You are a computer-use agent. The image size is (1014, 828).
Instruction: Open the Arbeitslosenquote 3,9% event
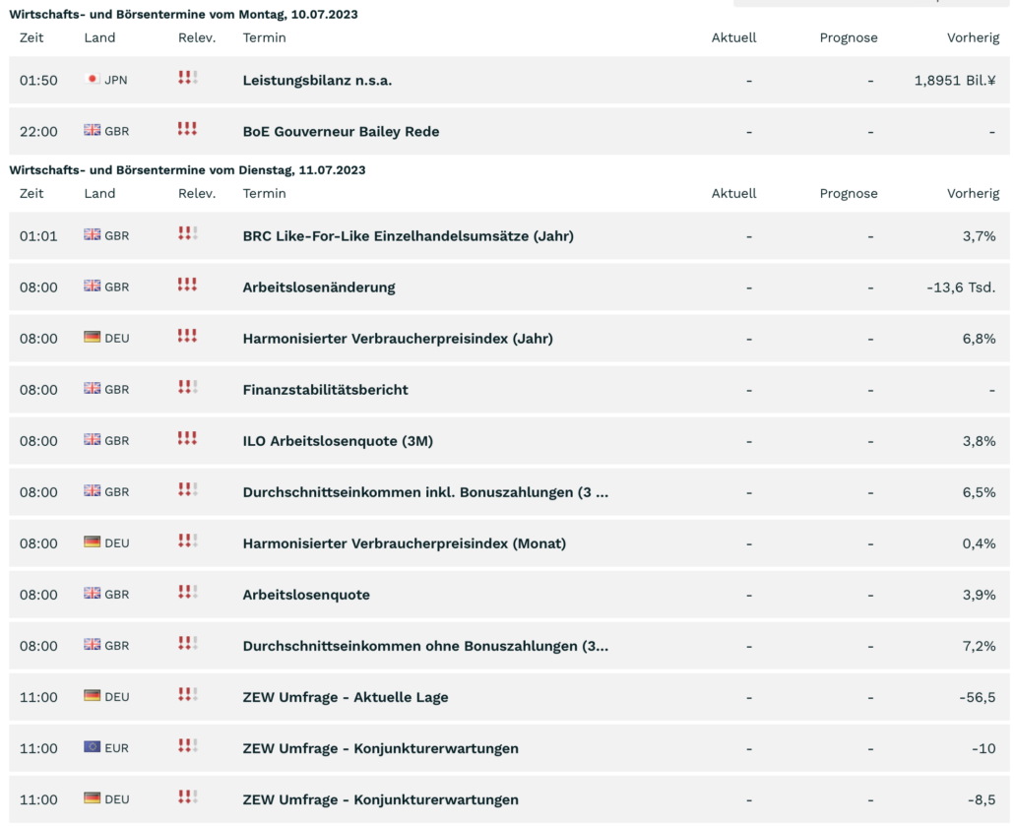pos(306,595)
